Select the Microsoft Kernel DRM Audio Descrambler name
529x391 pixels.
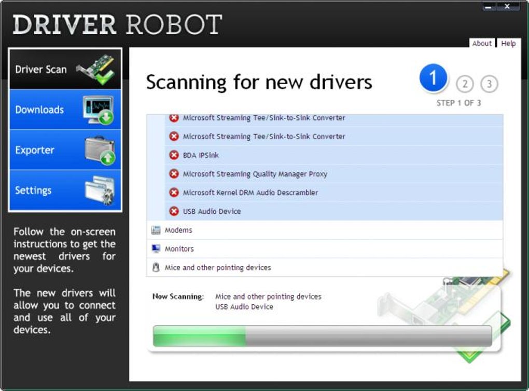click(x=250, y=193)
